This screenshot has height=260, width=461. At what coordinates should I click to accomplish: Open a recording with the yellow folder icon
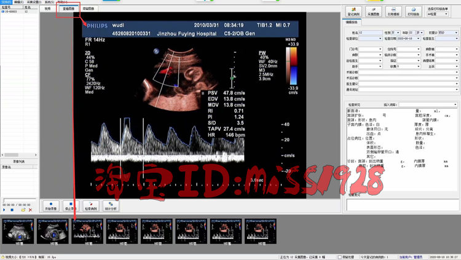click(x=23, y=210)
